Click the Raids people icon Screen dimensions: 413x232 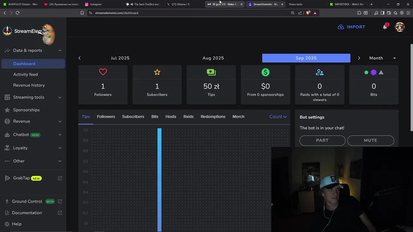pos(320,72)
